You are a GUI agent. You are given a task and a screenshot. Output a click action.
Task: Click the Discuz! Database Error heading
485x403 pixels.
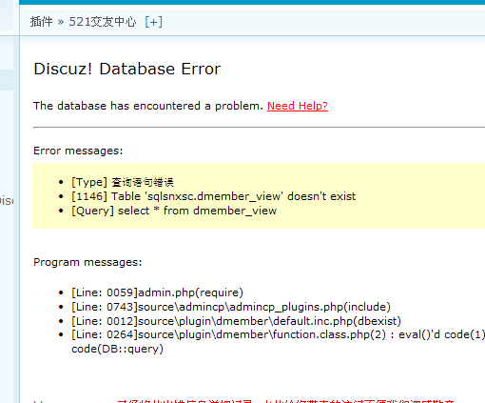pyautogui.click(x=126, y=69)
